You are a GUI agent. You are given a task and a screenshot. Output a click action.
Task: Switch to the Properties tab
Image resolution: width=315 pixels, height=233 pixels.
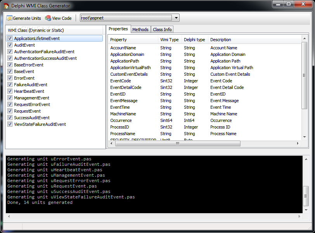click(118, 29)
